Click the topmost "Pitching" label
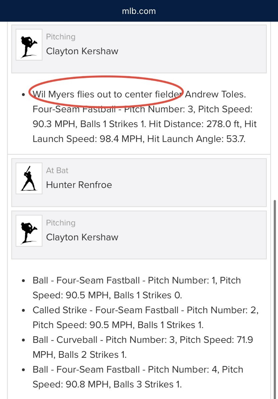This screenshot has height=399, width=278. 61,37
